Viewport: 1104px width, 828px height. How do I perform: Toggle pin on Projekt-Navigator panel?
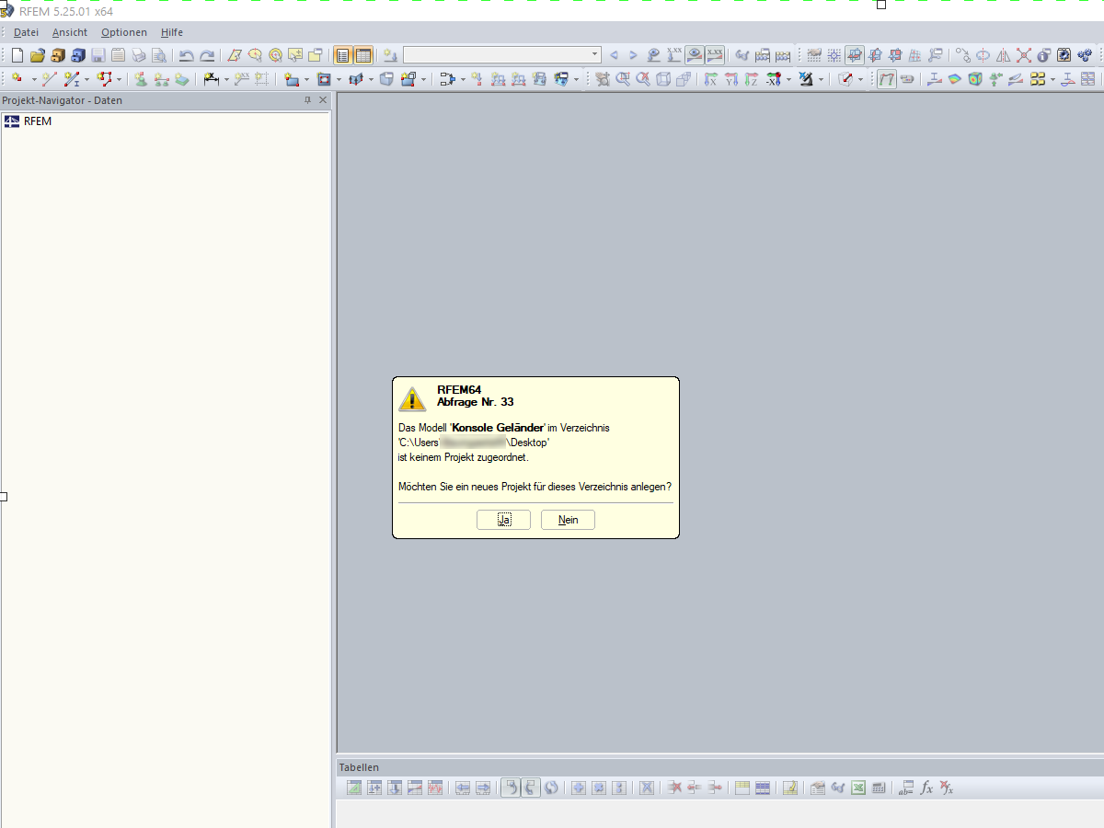tap(307, 100)
